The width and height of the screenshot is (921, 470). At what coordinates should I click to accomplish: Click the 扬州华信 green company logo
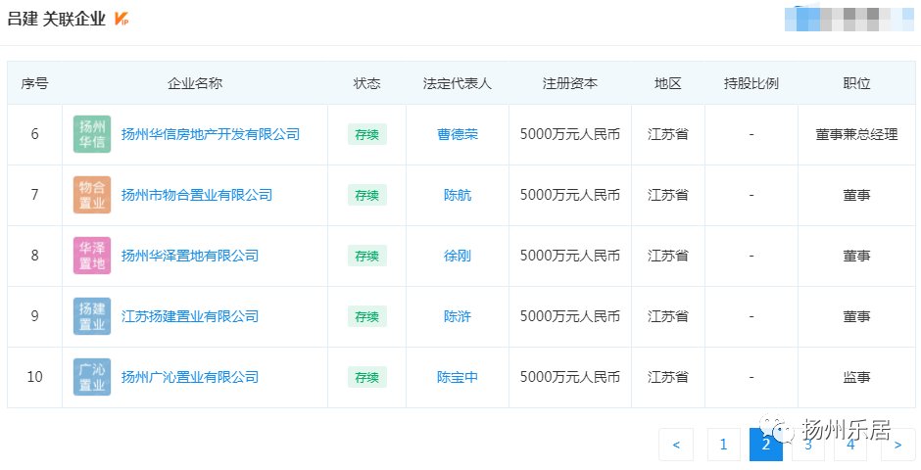tap(92, 134)
